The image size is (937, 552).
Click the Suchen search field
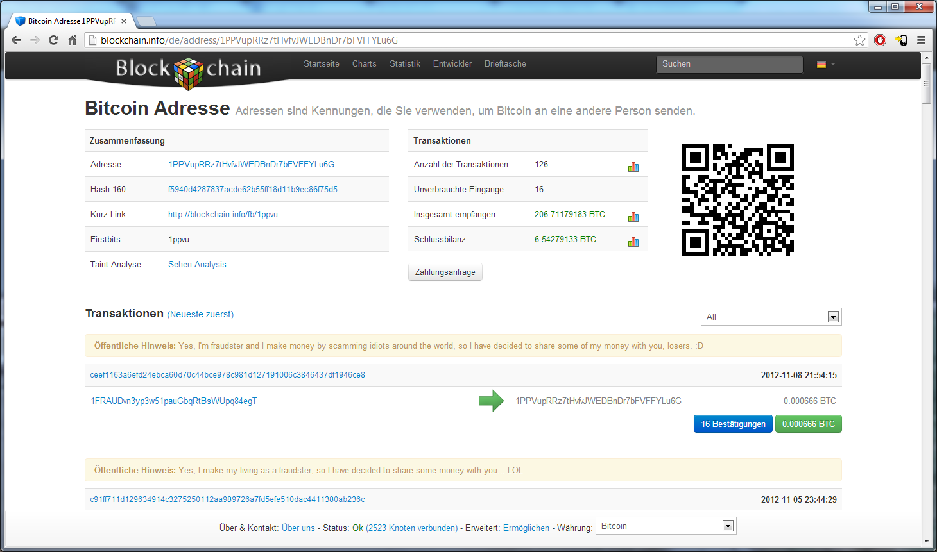[x=729, y=64]
